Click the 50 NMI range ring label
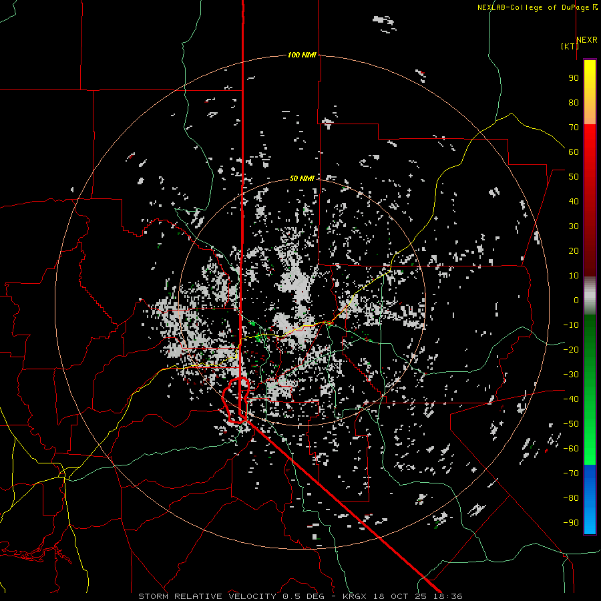601x601 pixels. (x=302, y=178)
